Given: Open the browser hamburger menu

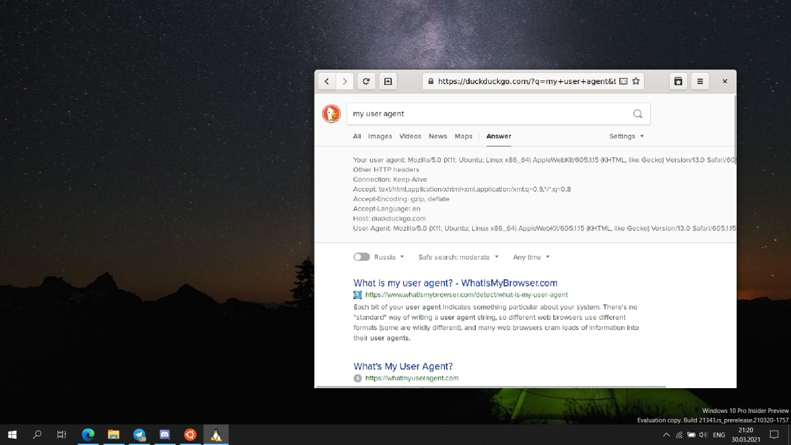Looking at the screenshot, I should (x=700, y=81).
